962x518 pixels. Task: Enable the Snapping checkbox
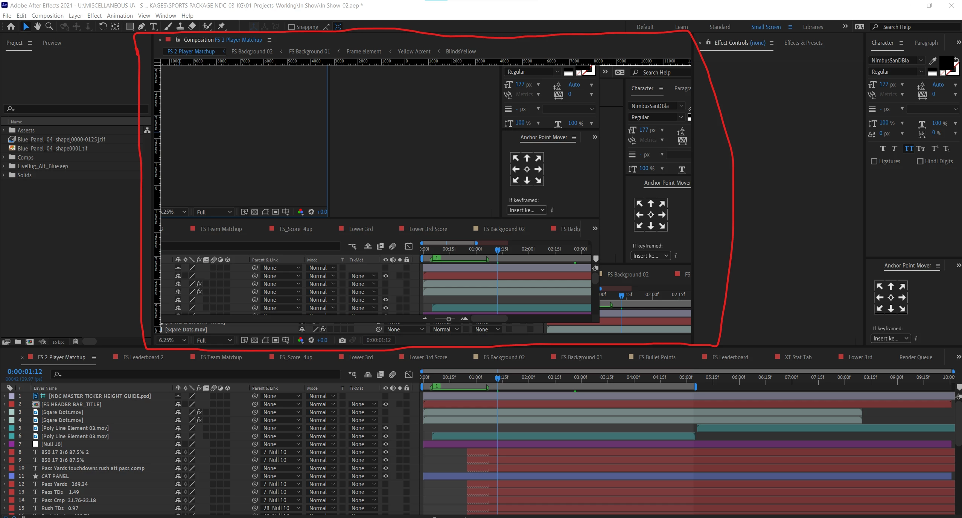pos(291,27)
